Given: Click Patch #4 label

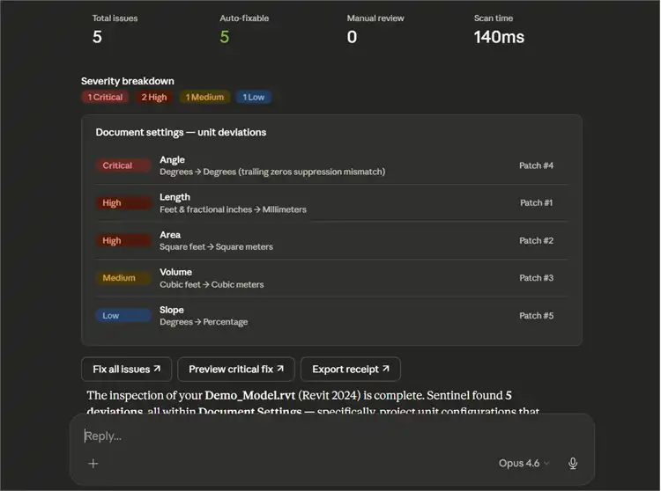Looking at the screenshot, I should (536, 165).
